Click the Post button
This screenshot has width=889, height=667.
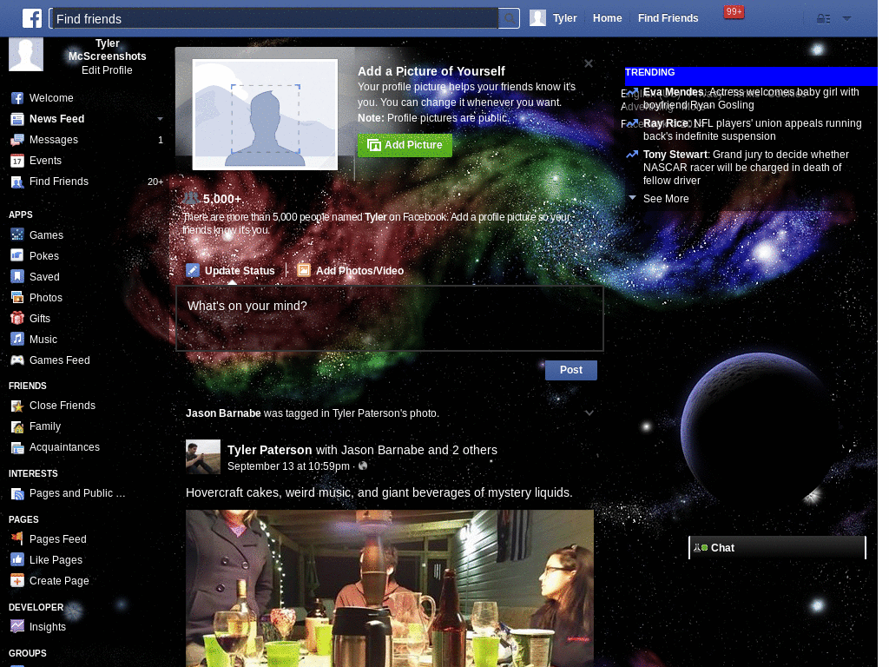571,370
